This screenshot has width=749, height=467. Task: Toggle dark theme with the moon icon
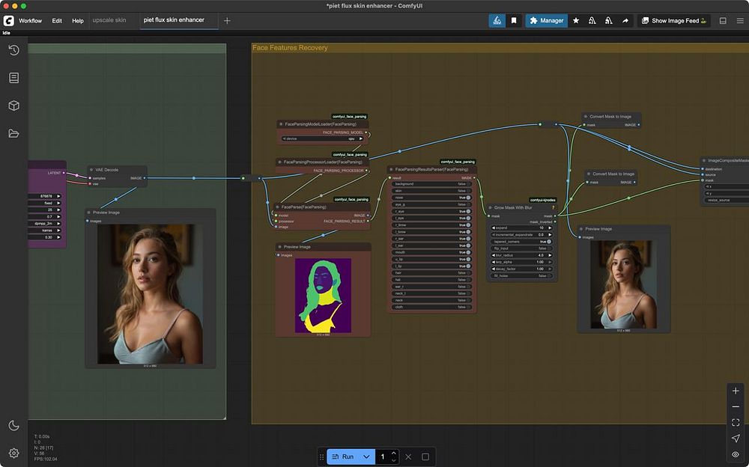point(13,425)
